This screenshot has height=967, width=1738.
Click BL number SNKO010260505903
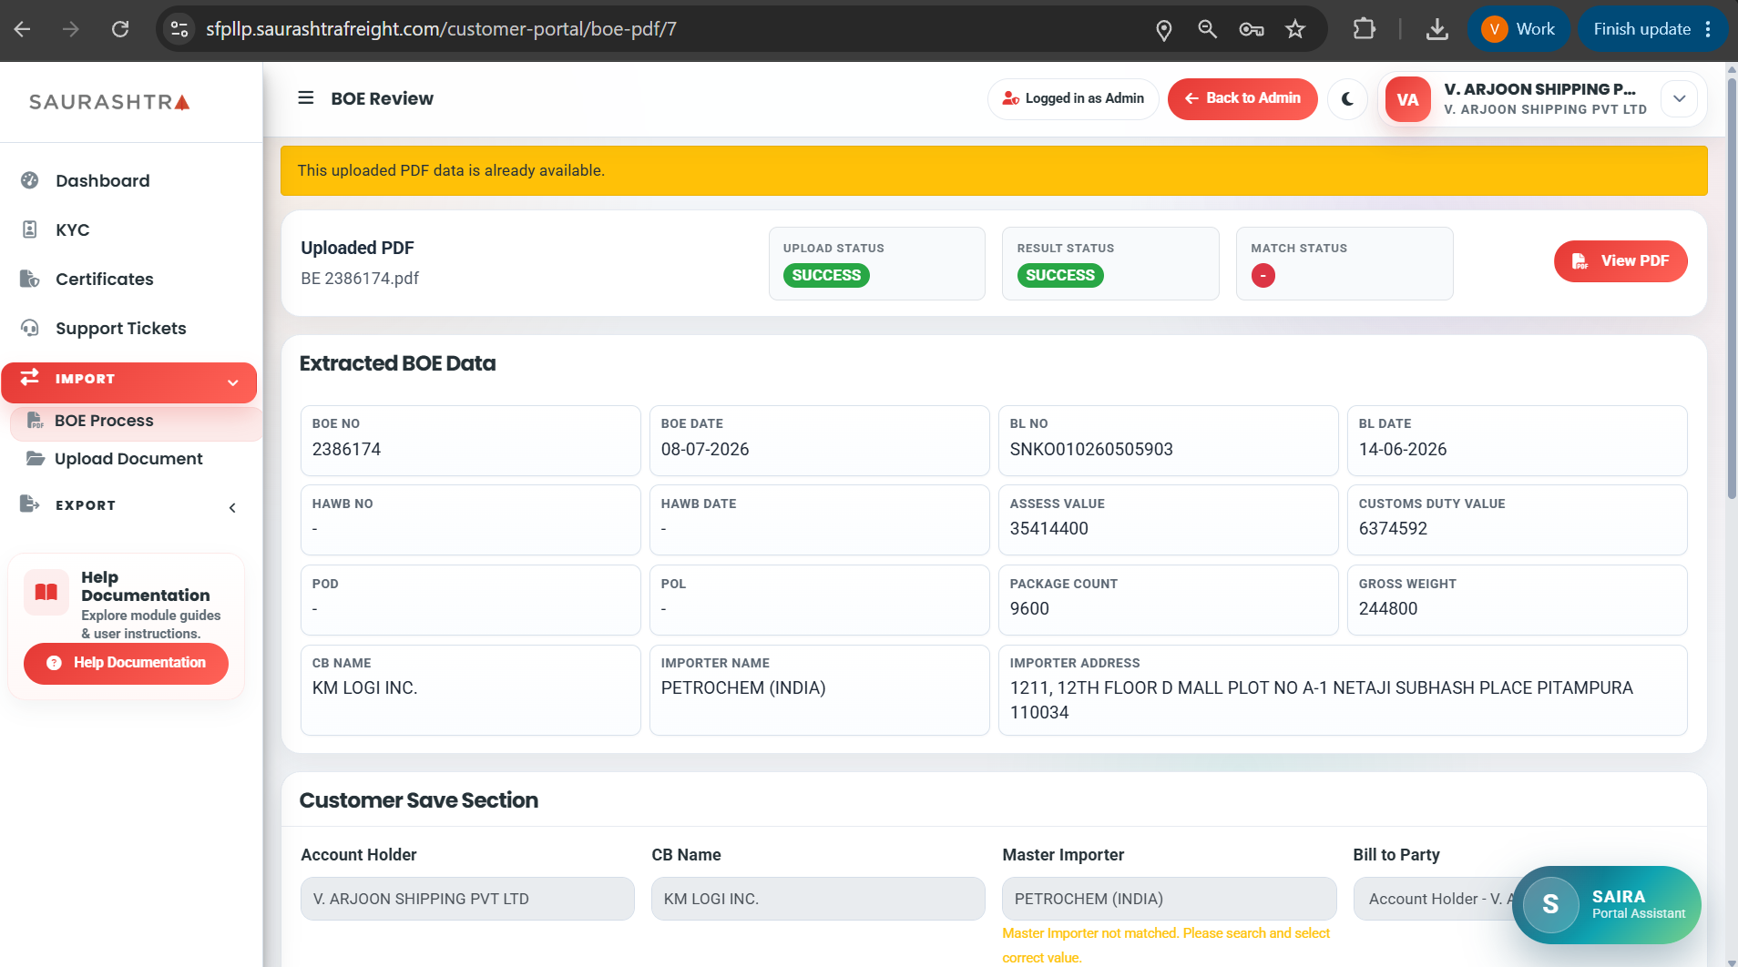pyautogui.click(x=1091, y=449)
